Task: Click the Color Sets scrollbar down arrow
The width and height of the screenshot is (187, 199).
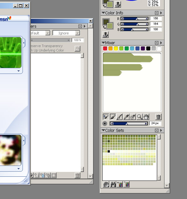Action: (x=159, y=178)
